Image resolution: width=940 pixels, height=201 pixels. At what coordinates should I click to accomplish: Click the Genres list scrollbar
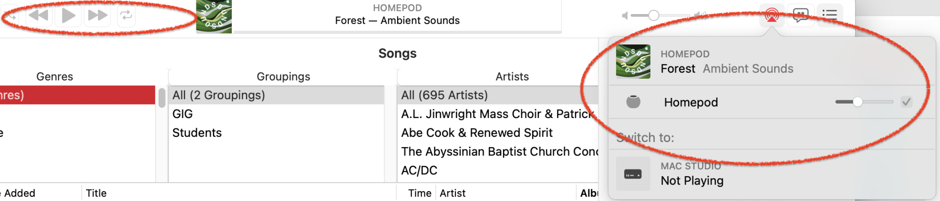pyautogui.click(x=162, y=98)
